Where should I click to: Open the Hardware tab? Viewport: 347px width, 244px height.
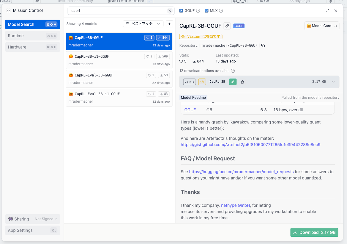33,47
